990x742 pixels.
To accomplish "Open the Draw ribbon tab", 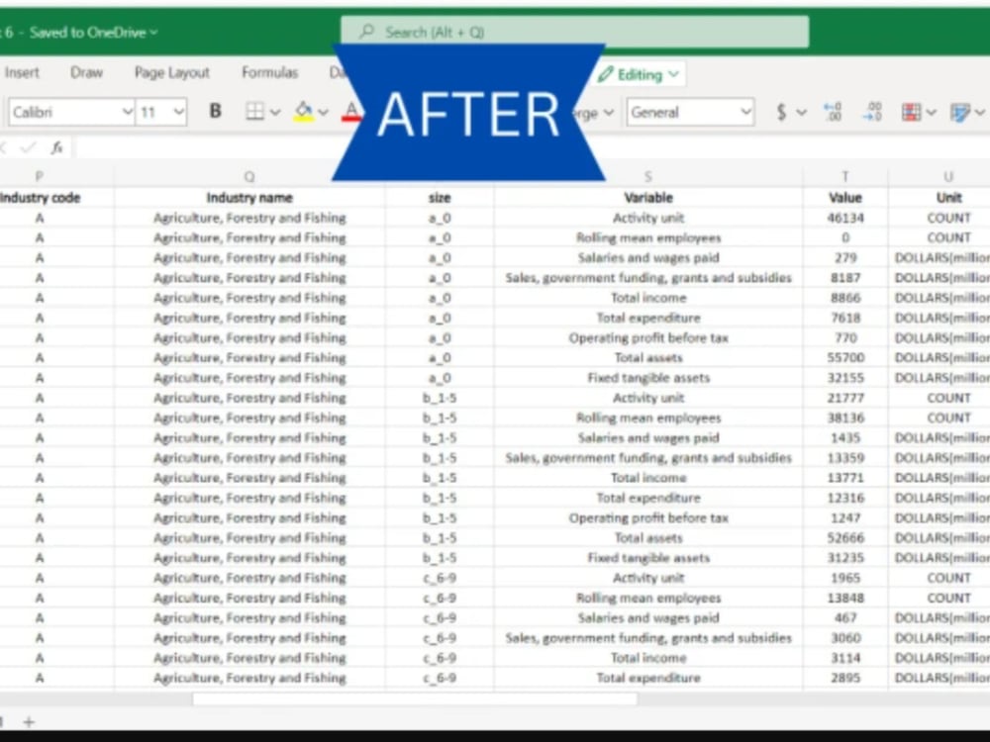I will point(86,72).
